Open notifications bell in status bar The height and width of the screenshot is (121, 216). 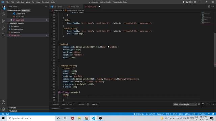(x=213, y=114)
